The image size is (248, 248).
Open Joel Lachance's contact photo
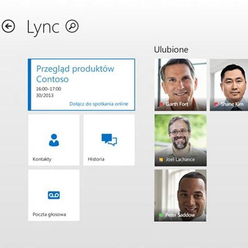[x=180, y=140]
